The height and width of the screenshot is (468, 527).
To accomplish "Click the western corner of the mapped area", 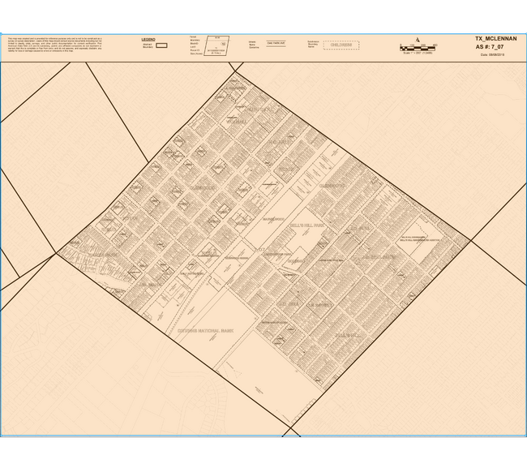I will (x=55, y=254).
